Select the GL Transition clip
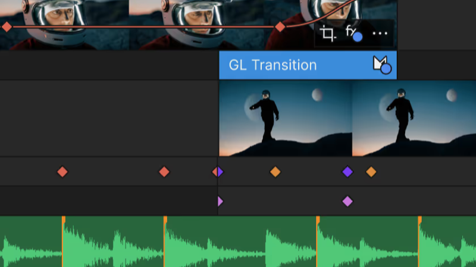The image size is (476, 267). [x=308, y=65]
